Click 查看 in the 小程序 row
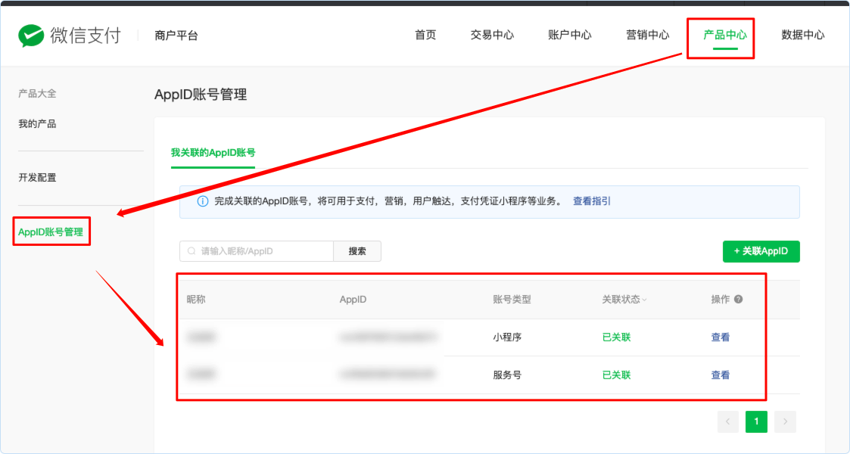This screenshot has width=850, height=454. click(x=721, y=337)
